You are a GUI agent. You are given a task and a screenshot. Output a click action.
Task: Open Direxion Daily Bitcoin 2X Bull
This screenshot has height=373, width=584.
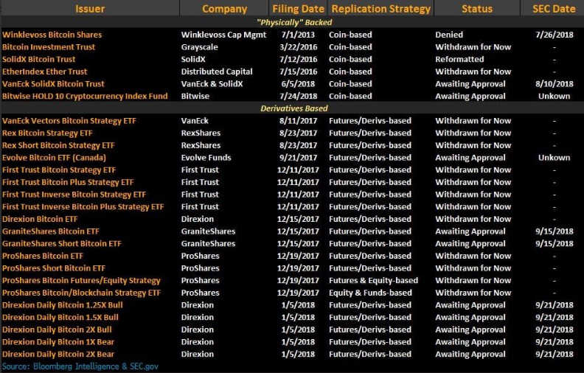click(57, 330)
